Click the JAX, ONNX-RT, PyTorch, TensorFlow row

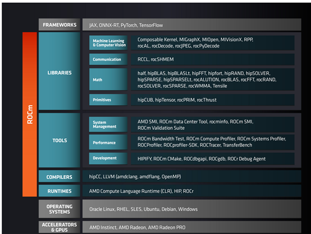pos(192,25)
